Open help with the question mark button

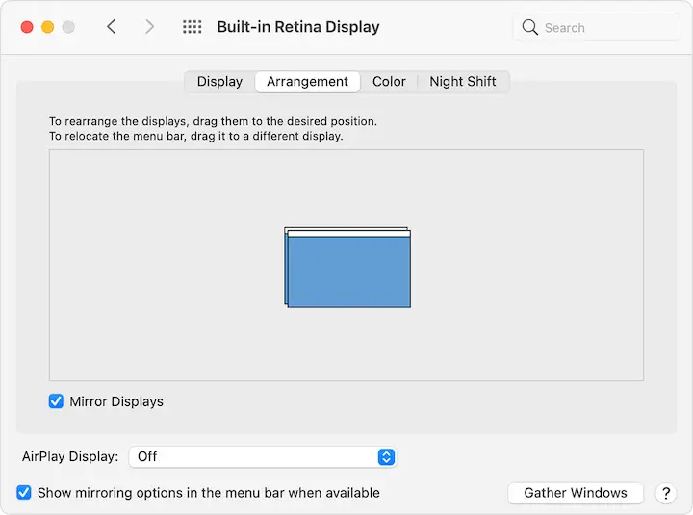666,493
